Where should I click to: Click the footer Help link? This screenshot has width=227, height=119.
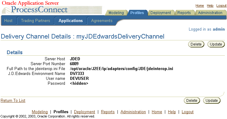click(172, 112)
